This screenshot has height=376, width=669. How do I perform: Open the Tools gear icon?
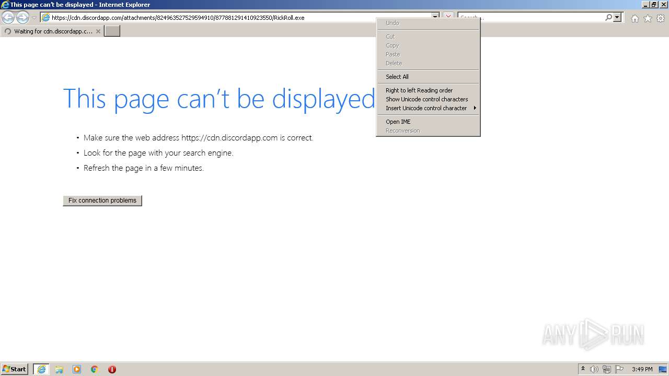point(661,18)
